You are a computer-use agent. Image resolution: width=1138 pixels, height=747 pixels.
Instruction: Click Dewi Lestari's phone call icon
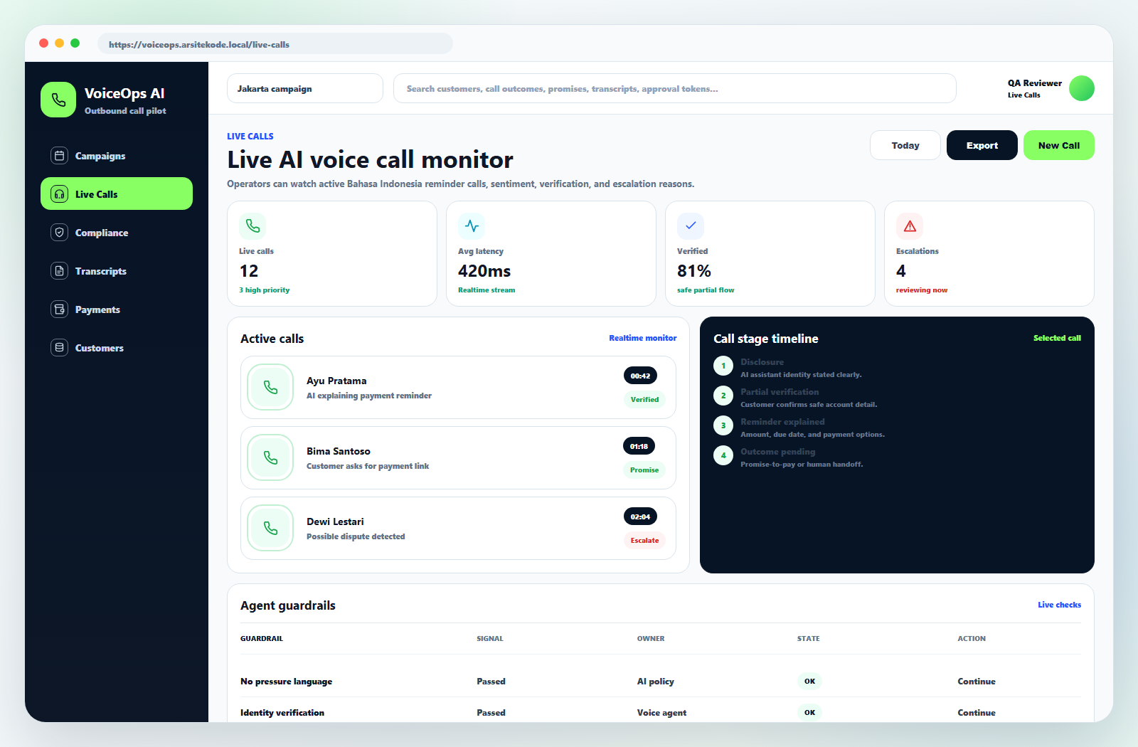pyautogui.click(x=270, y=528)
